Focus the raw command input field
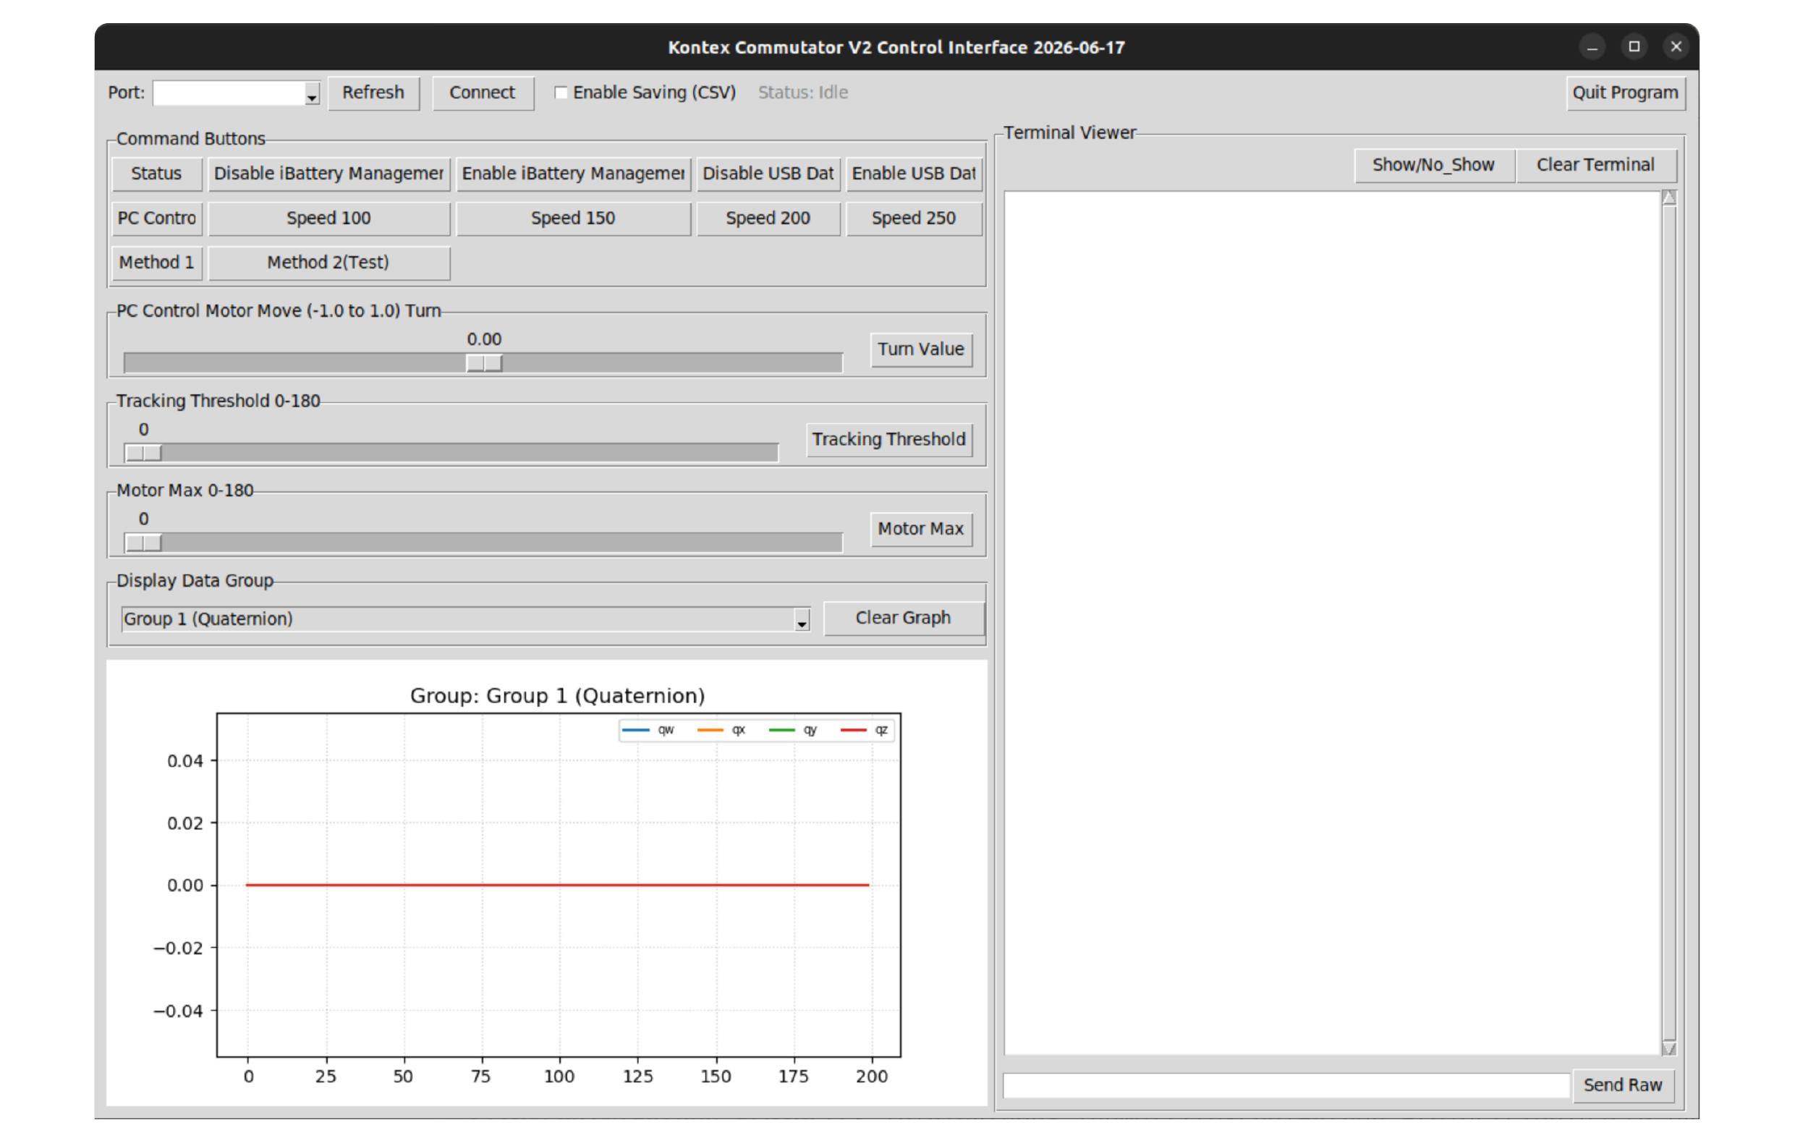This screenshot has width=1795, height=1146. click(1286, 1087)
